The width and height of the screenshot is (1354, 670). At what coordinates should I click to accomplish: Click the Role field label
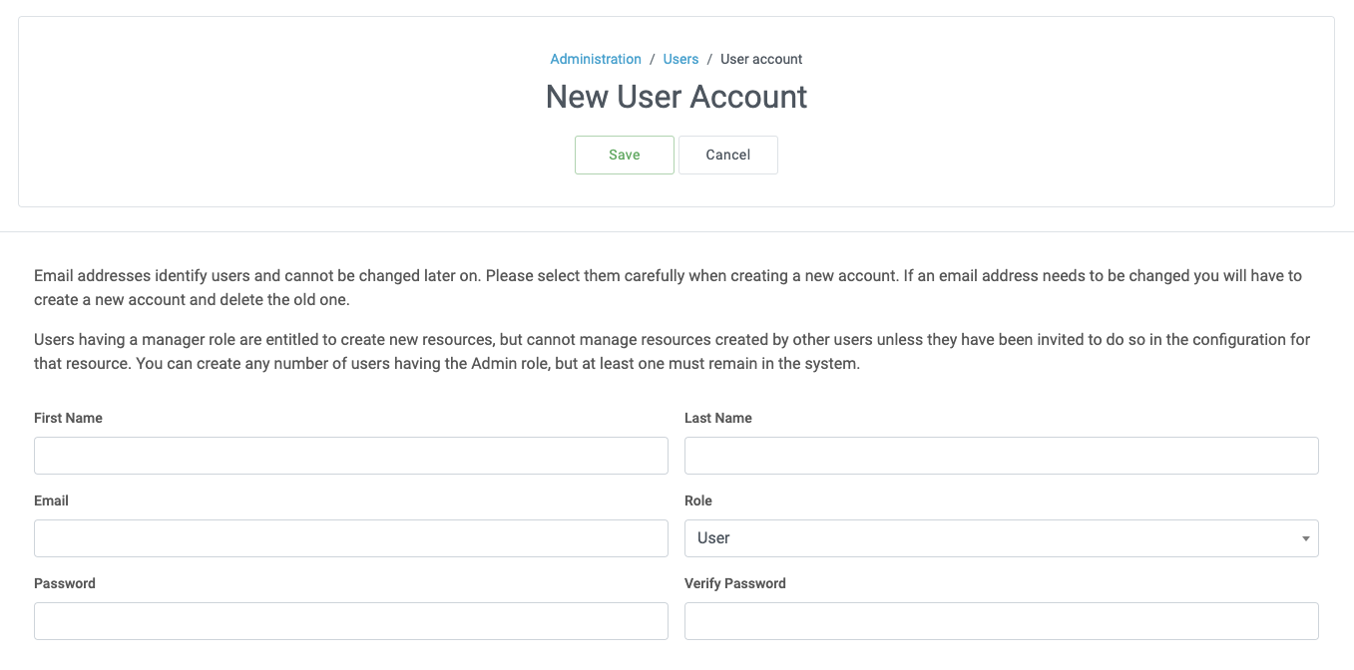(697, 501)
